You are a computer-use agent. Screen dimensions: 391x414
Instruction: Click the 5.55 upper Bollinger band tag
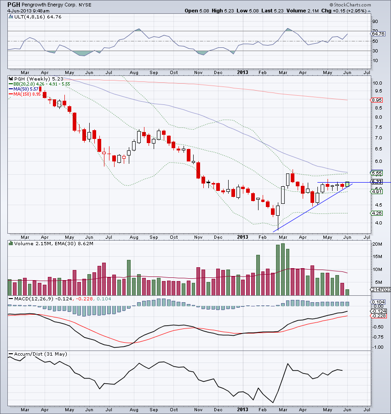coord(377,173)
